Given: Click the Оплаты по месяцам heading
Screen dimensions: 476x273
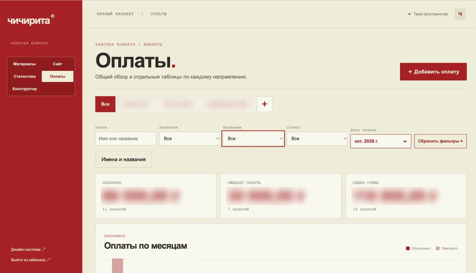Looking at the screenshot, I should click(x=146, y=246).
